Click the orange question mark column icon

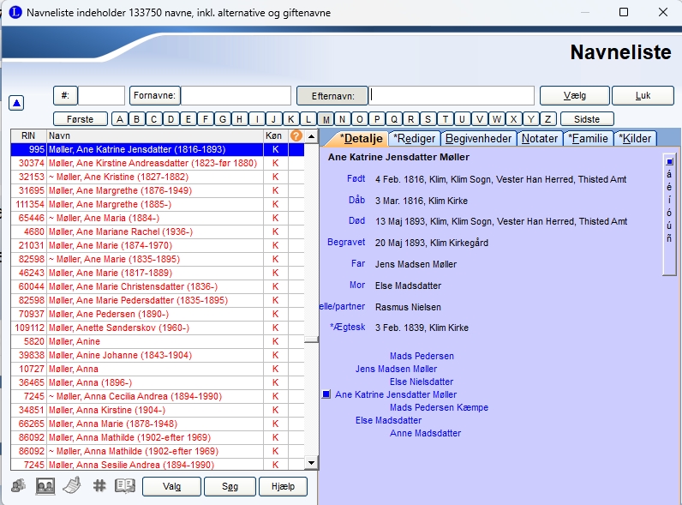296,135
